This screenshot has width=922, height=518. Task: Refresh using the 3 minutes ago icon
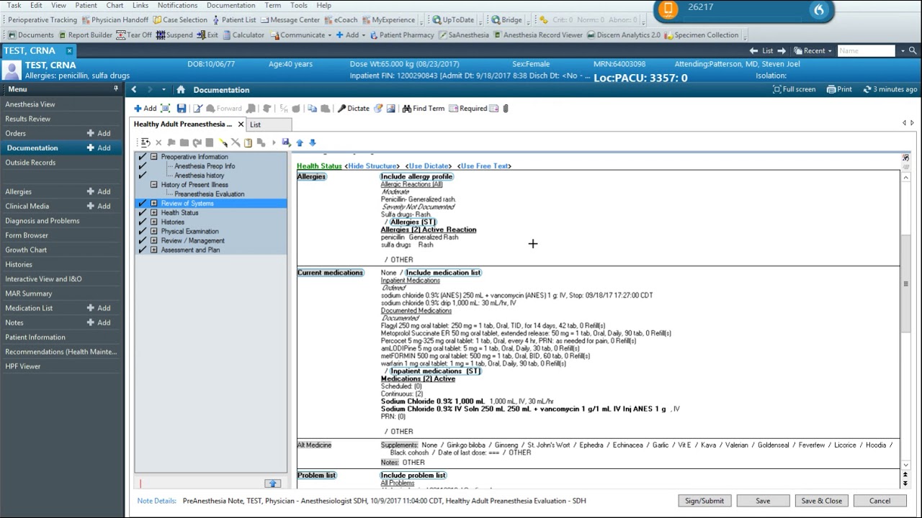[x=867, y=89]
